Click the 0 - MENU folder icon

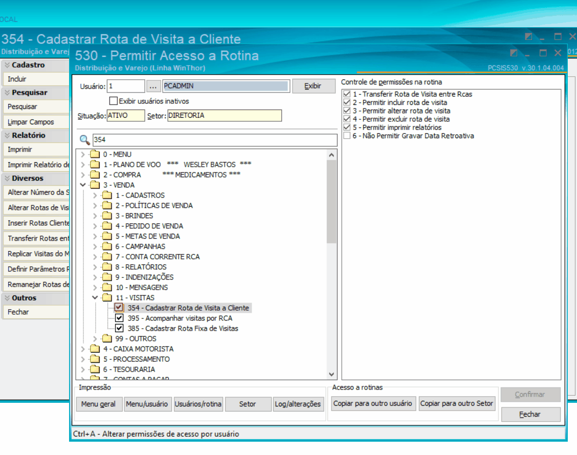click(x=95, y=154)
